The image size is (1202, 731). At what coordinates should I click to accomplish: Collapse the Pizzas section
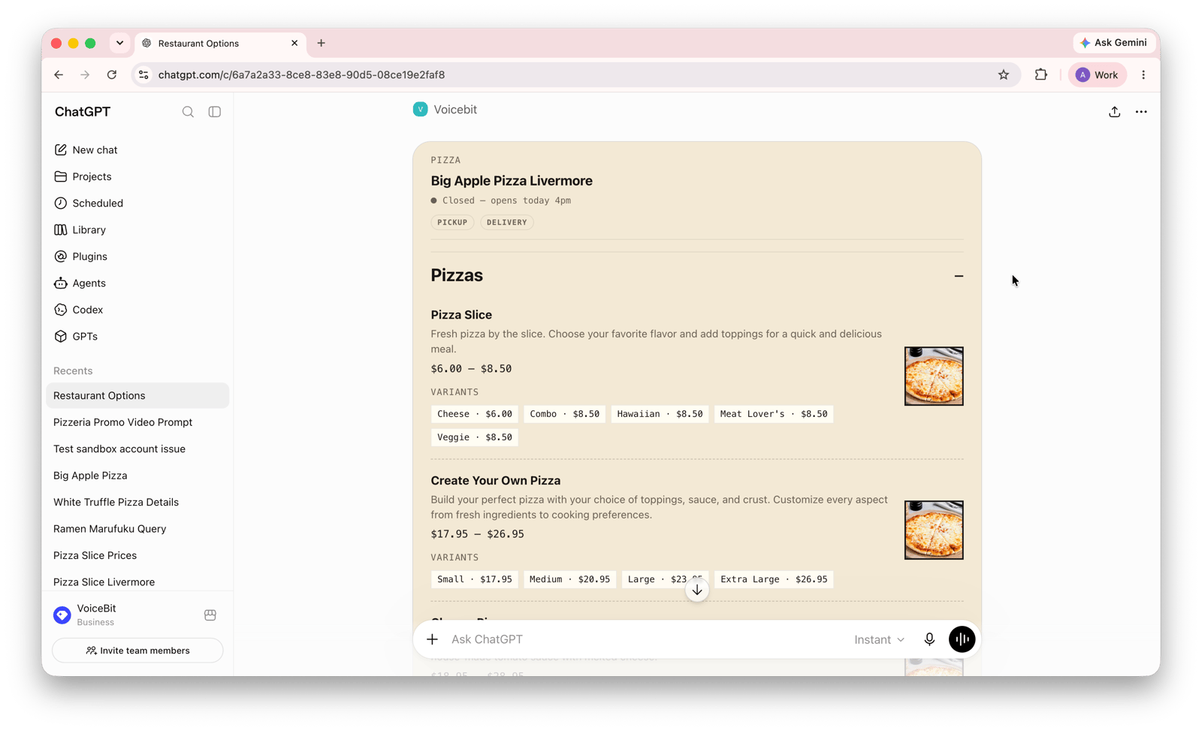pyautogui.click(x=959, y=276)
